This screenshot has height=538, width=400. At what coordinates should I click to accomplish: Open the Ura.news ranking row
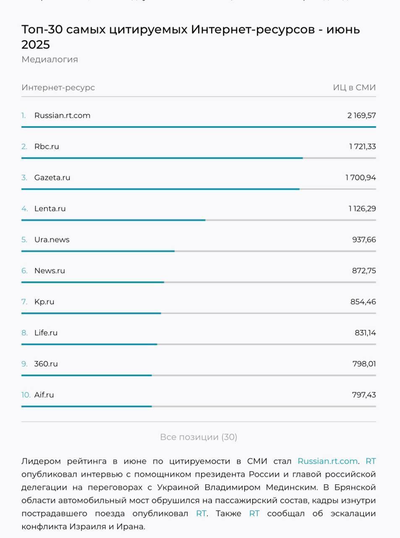pos(52,240)
